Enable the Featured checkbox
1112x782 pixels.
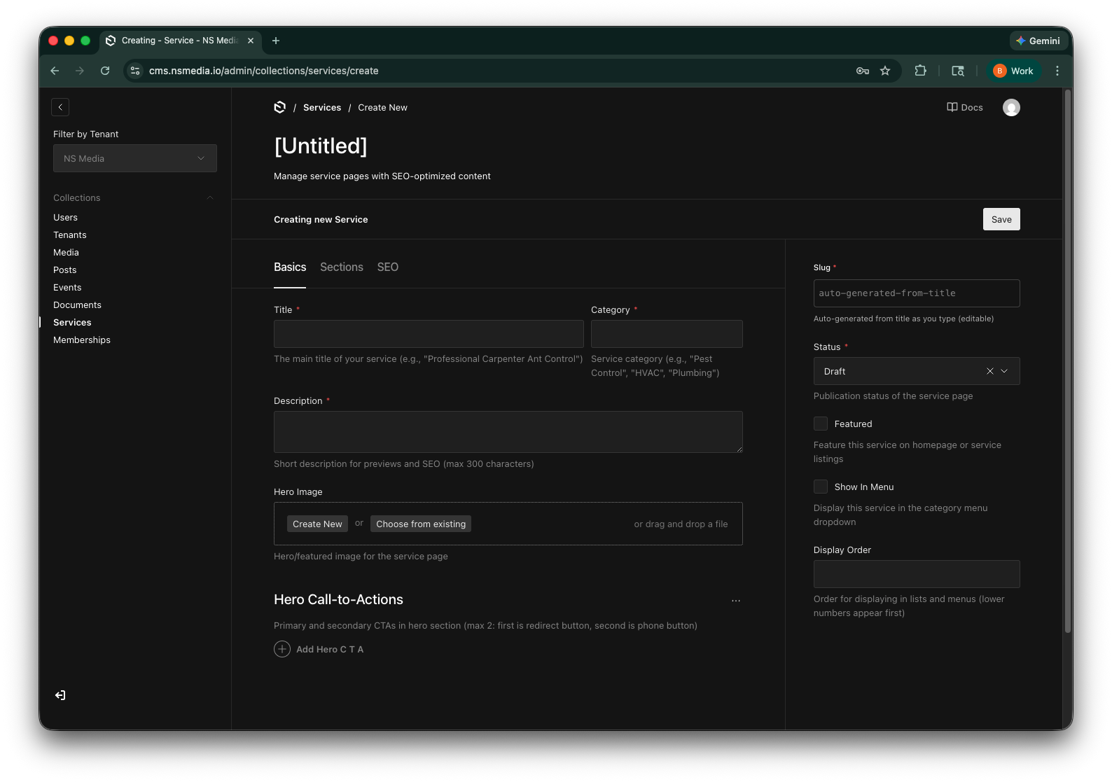pyautogui.click(x=821, y=424)
